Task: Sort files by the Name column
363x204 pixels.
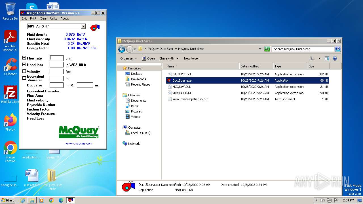Action: coord(201,66)
